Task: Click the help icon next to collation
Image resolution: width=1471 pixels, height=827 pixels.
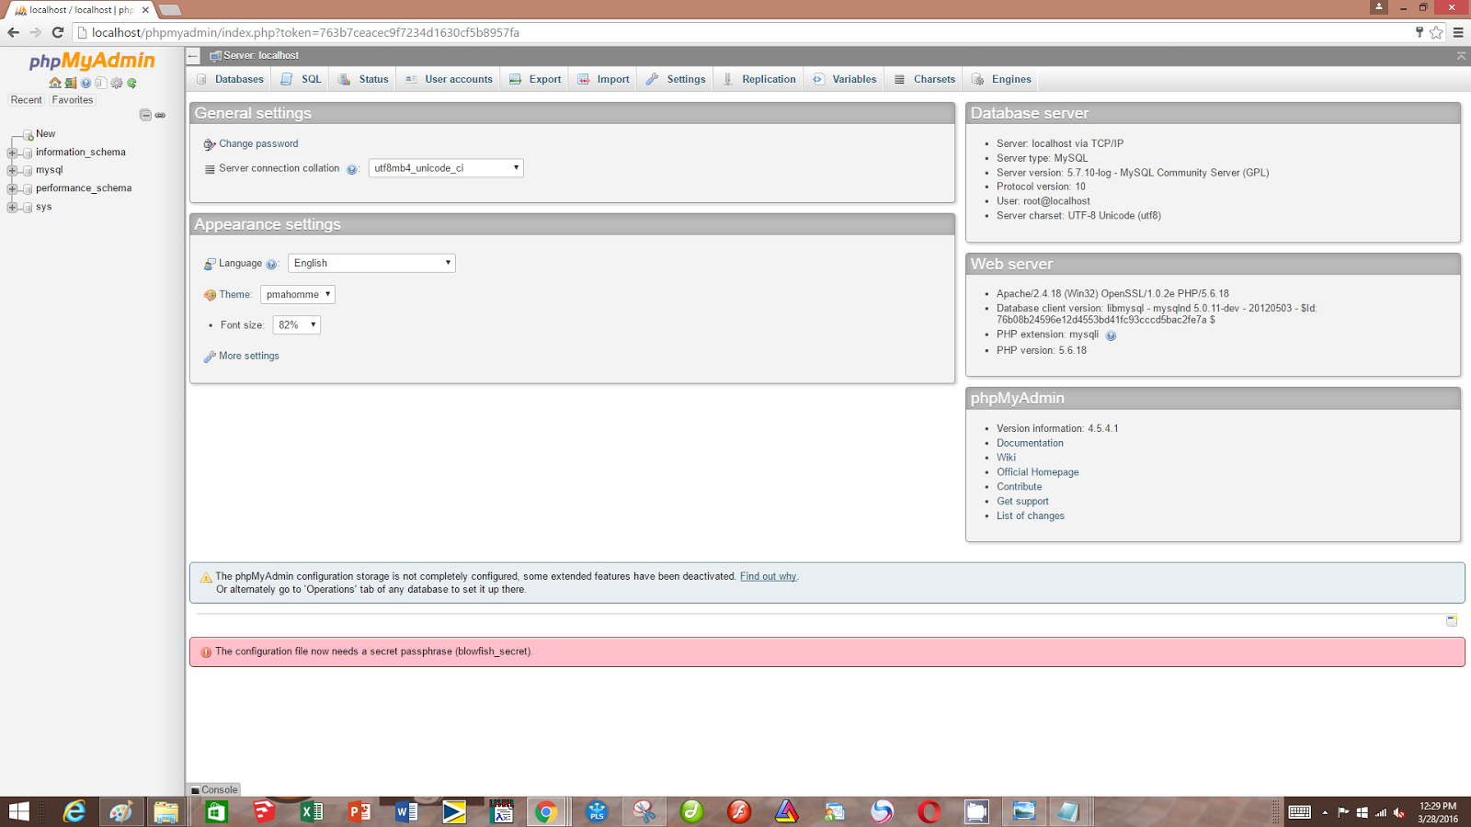Action: [351, 169]
